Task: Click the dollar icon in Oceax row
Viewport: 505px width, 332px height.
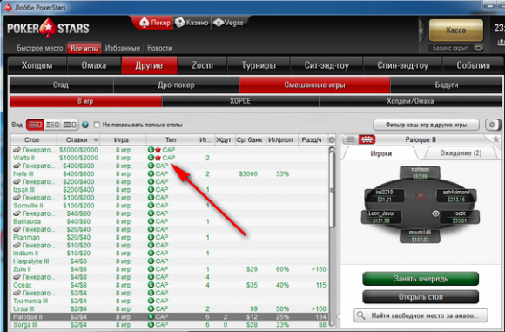Action: pos(151,285)
